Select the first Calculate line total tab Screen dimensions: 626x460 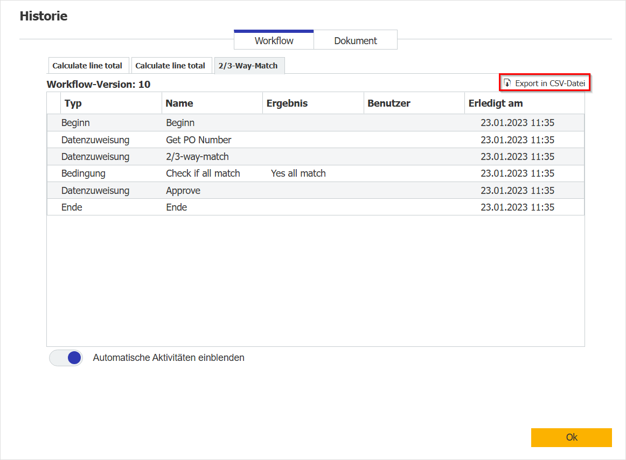[x=88, y=65]
